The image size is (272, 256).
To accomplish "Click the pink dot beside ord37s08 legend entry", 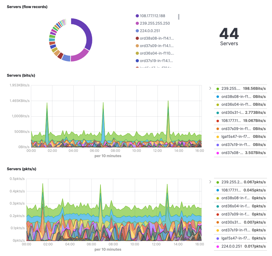I will click(217, 152).
